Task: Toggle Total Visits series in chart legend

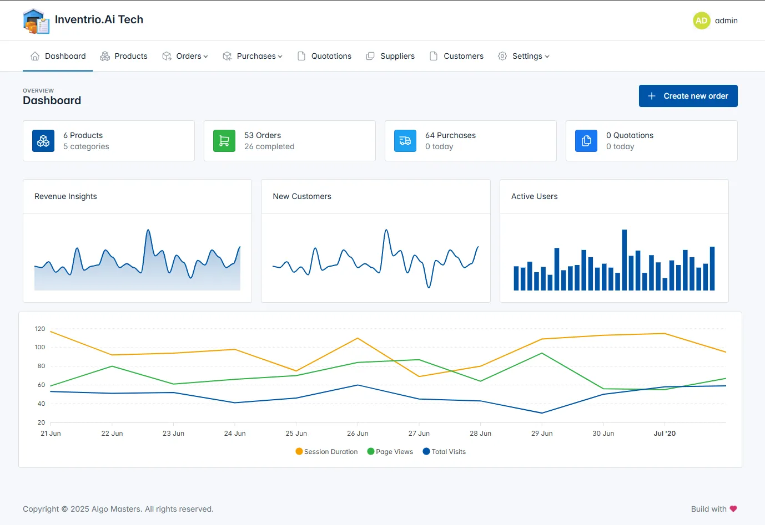Action: (444, 452)
